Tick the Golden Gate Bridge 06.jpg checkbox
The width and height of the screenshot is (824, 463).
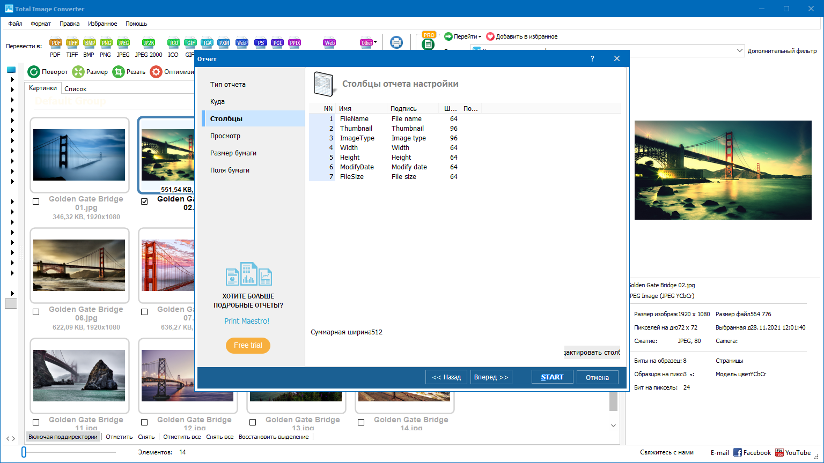pos(36,312)
